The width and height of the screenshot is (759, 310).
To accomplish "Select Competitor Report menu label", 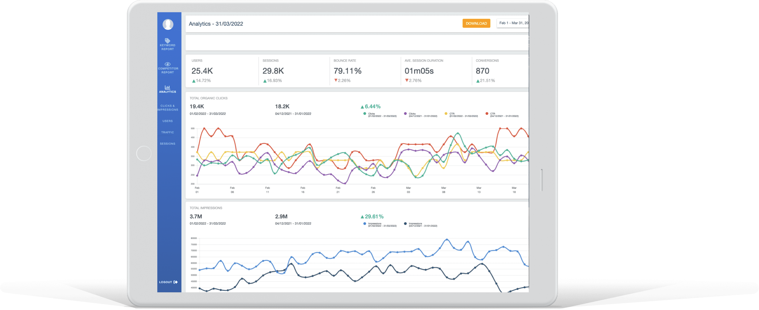I will tap(168, 70).
